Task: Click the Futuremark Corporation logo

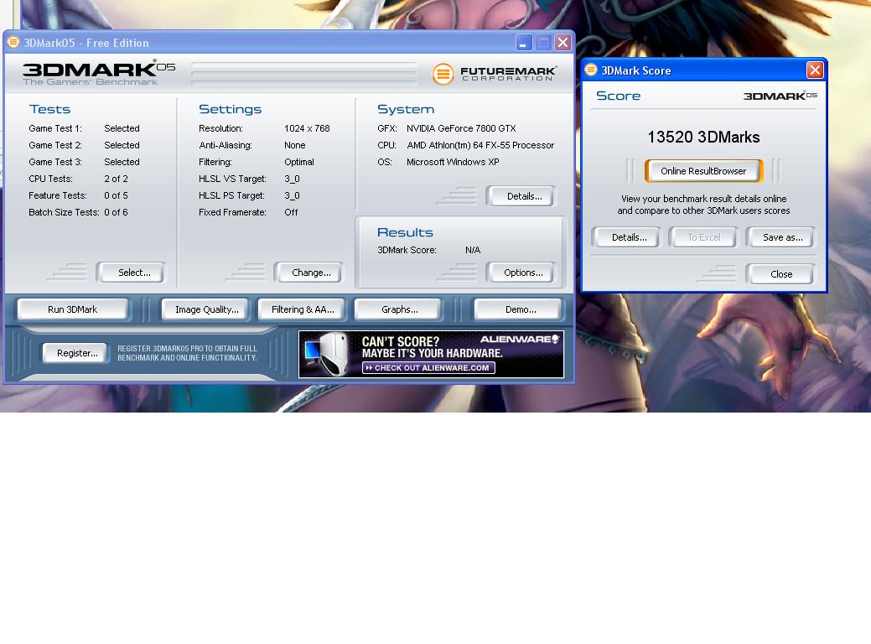Action: pyautogui.click(x=494, y=74)
